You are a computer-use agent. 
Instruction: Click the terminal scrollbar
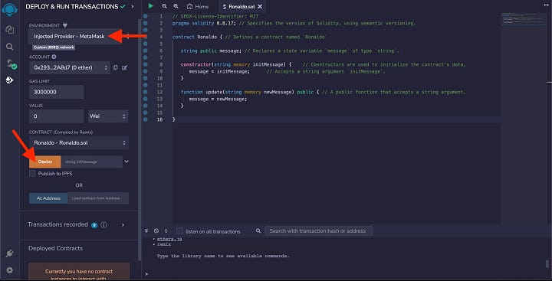pos(547,263)
